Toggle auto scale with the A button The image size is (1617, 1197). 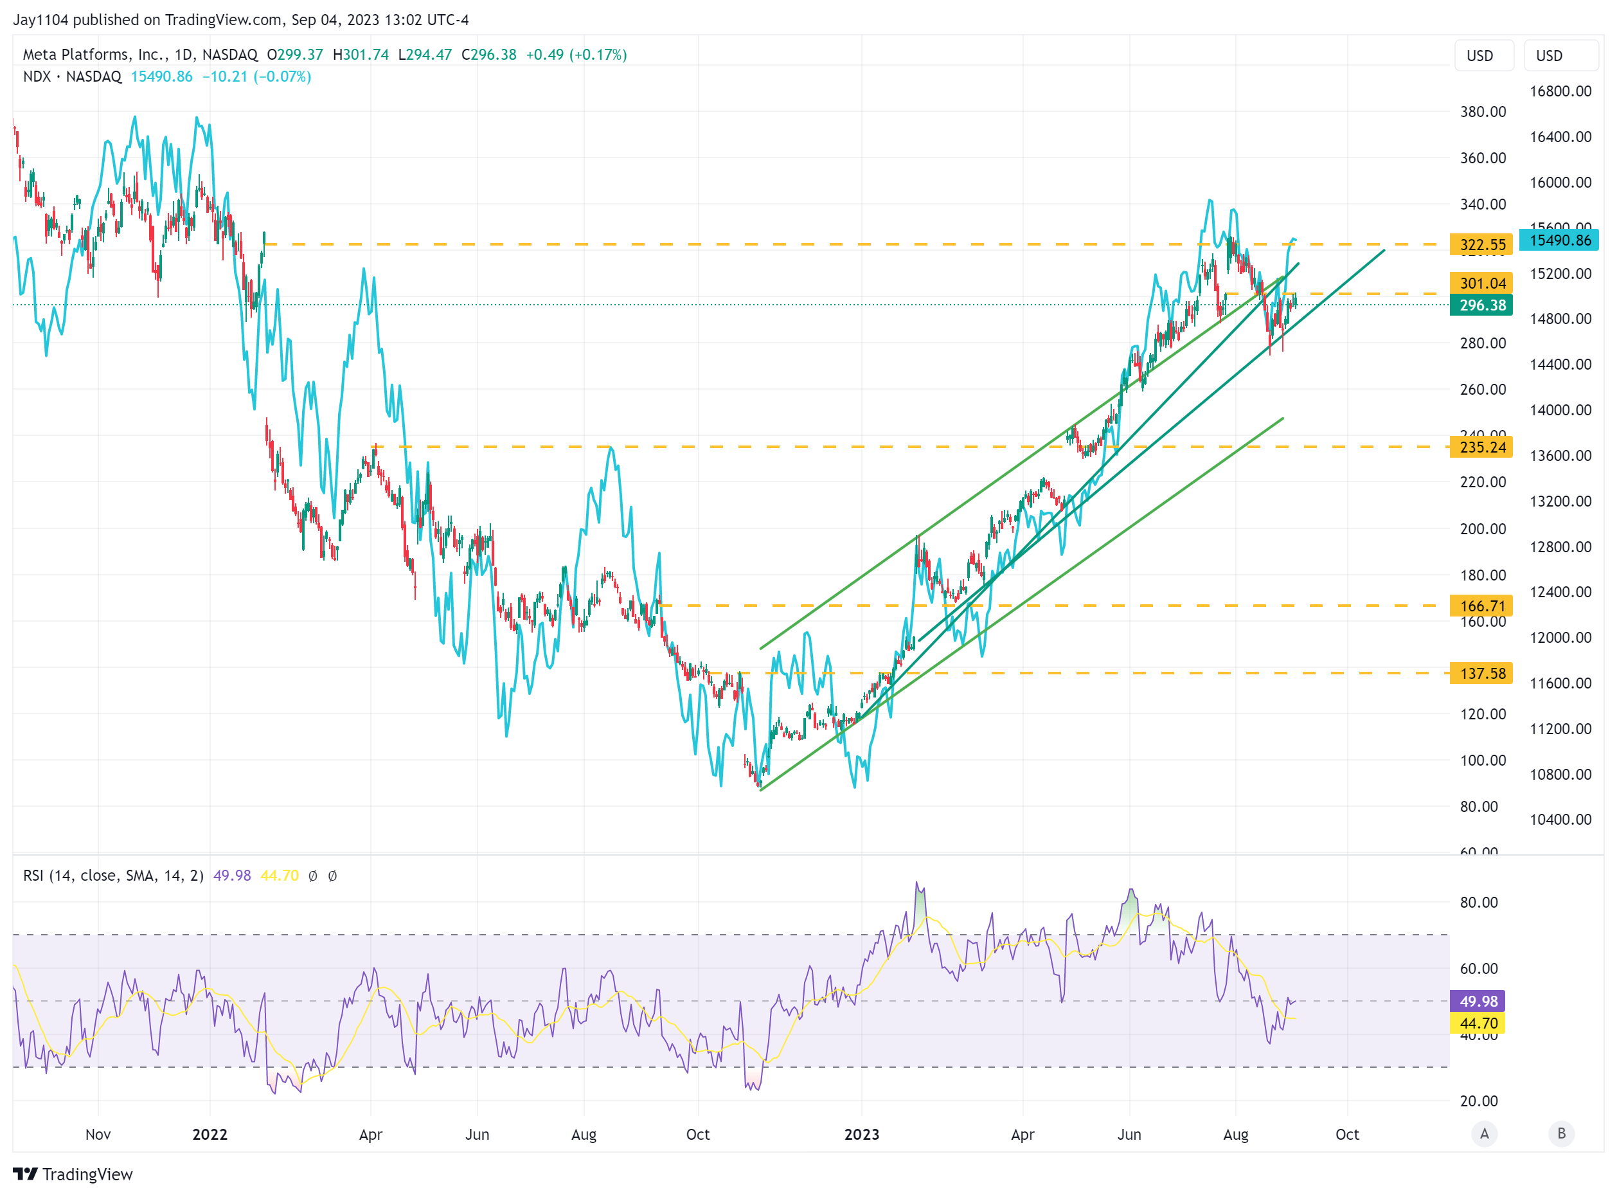click(1485, 1134)
